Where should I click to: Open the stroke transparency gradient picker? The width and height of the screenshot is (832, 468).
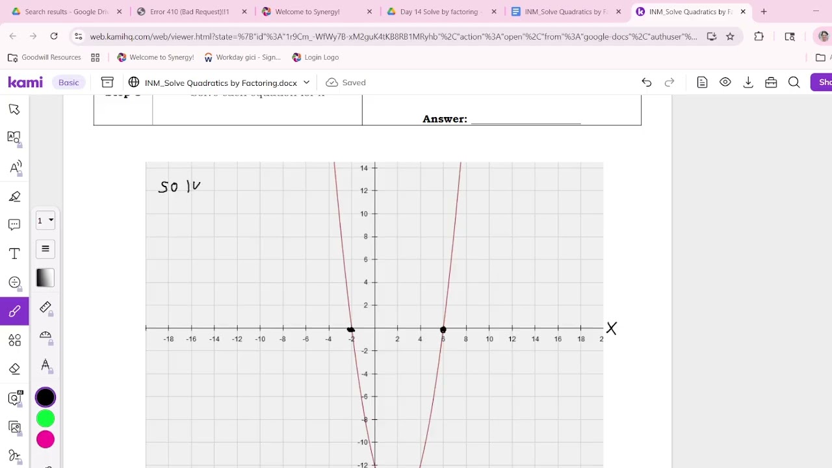45,278
